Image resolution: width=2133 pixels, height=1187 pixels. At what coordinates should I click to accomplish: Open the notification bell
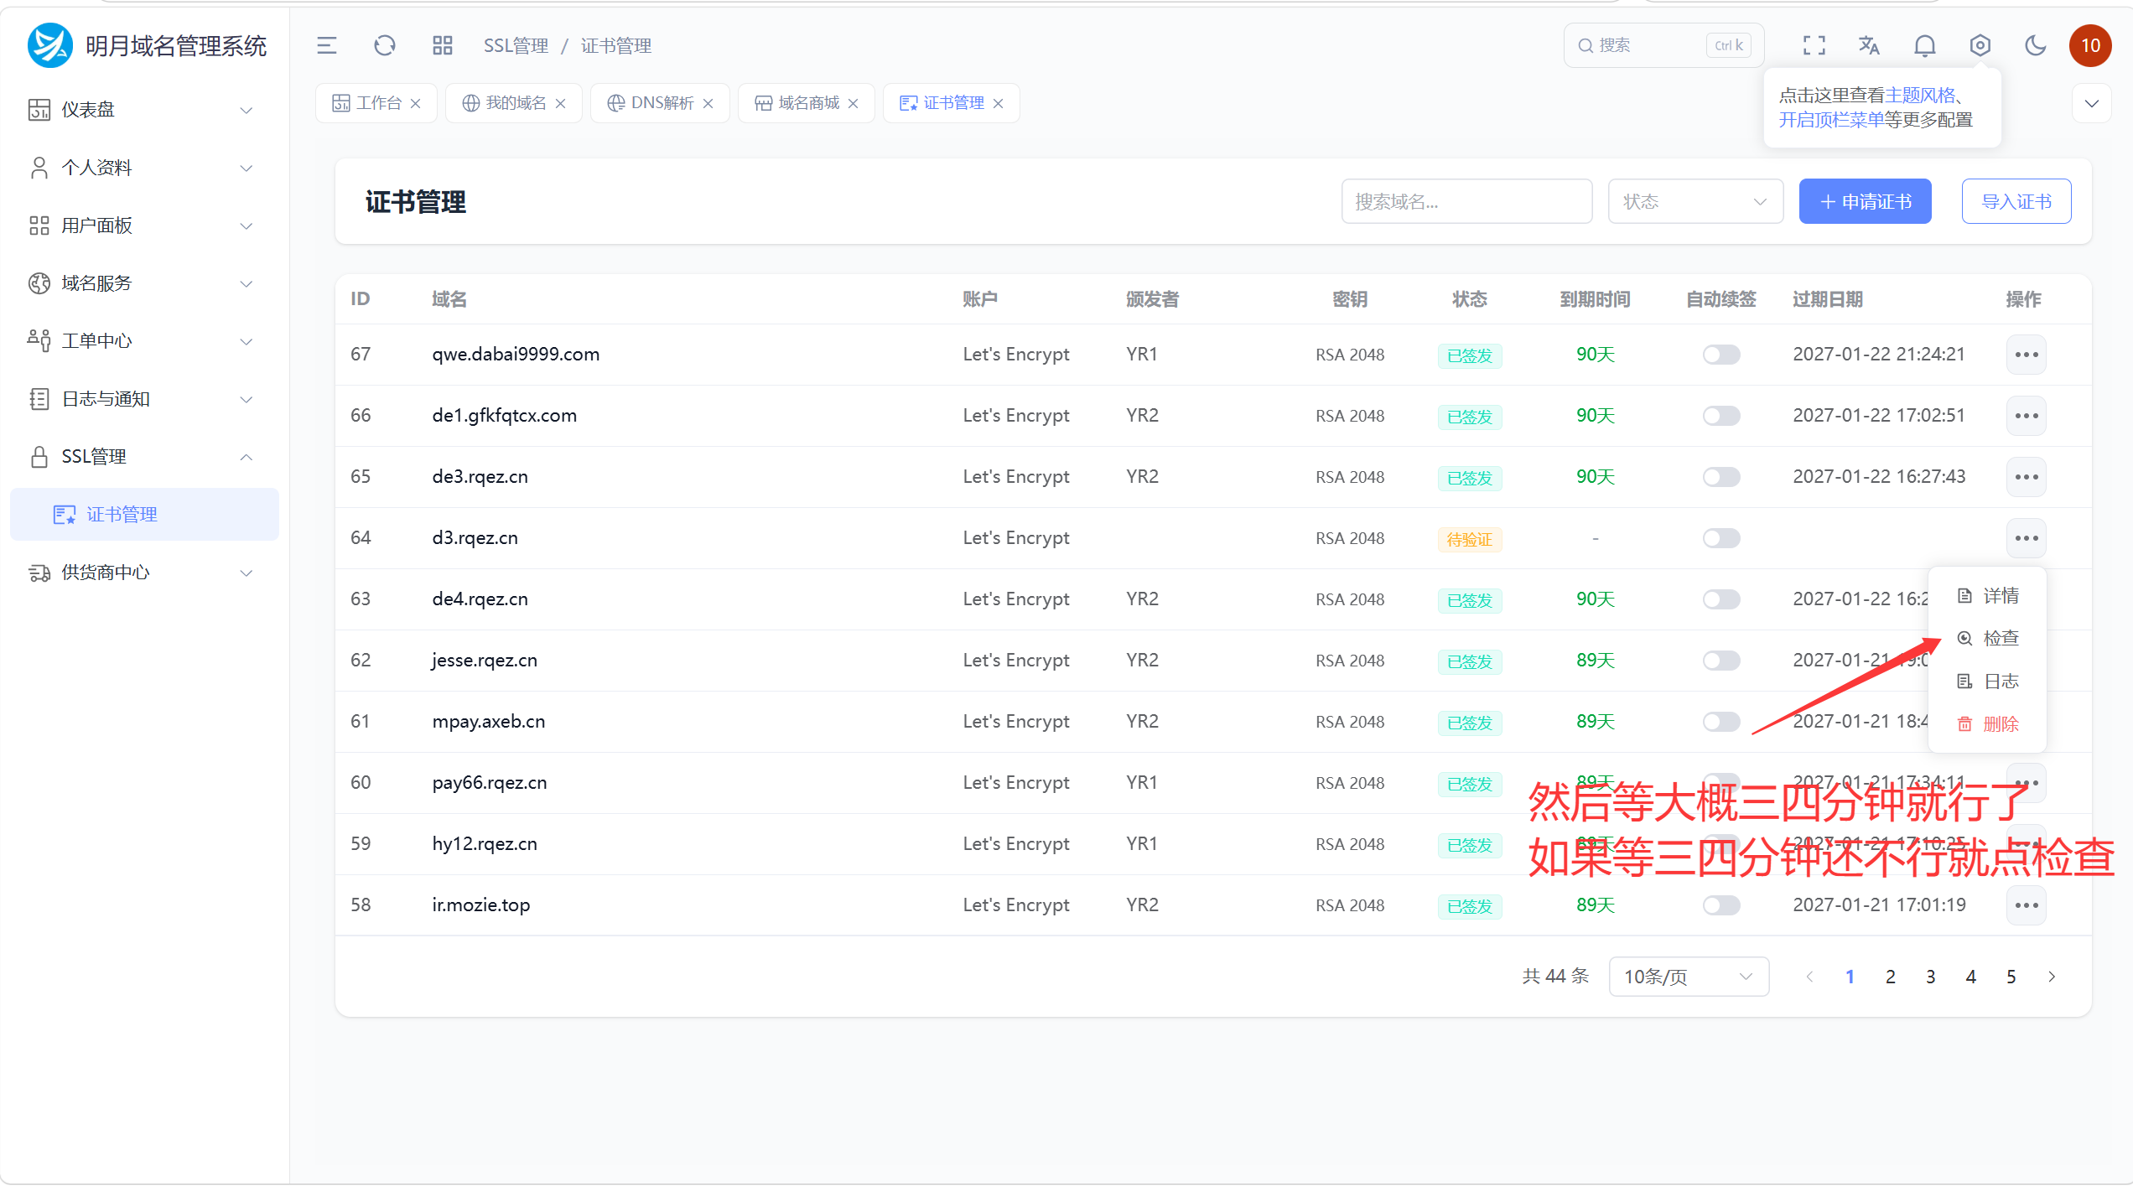(x=1924, y=45)
